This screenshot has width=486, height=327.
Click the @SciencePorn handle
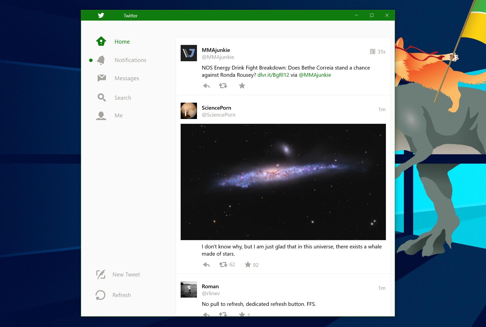pos(218,115)
